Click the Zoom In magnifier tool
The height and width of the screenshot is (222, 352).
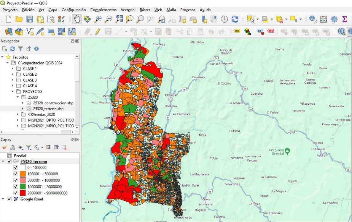[x=98, y=19]
